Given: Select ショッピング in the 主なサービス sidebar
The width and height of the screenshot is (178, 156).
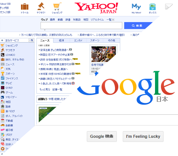Looking at the screenshot, I should (11, 46).
